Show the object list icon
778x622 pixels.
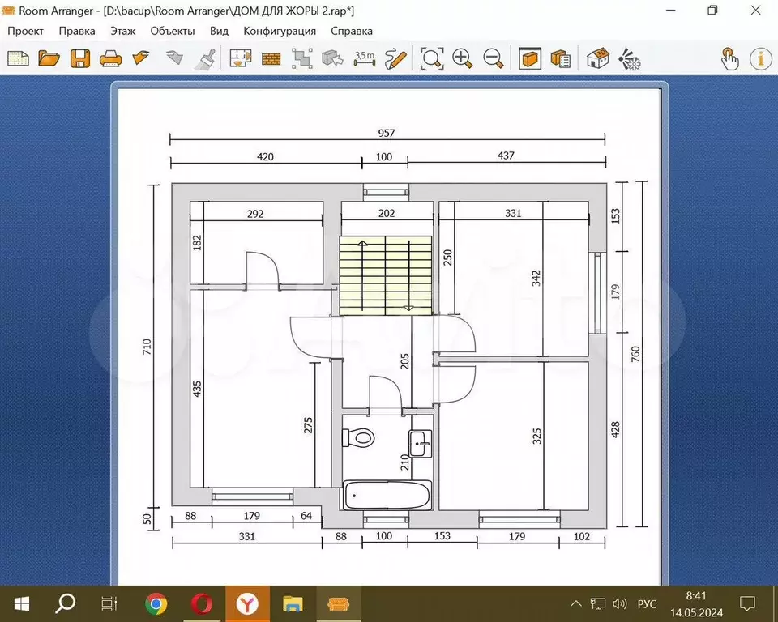(561, 58)
